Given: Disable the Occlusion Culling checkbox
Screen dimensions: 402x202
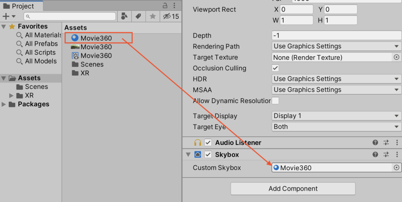Looking at the screenshot, I should 275,68.
